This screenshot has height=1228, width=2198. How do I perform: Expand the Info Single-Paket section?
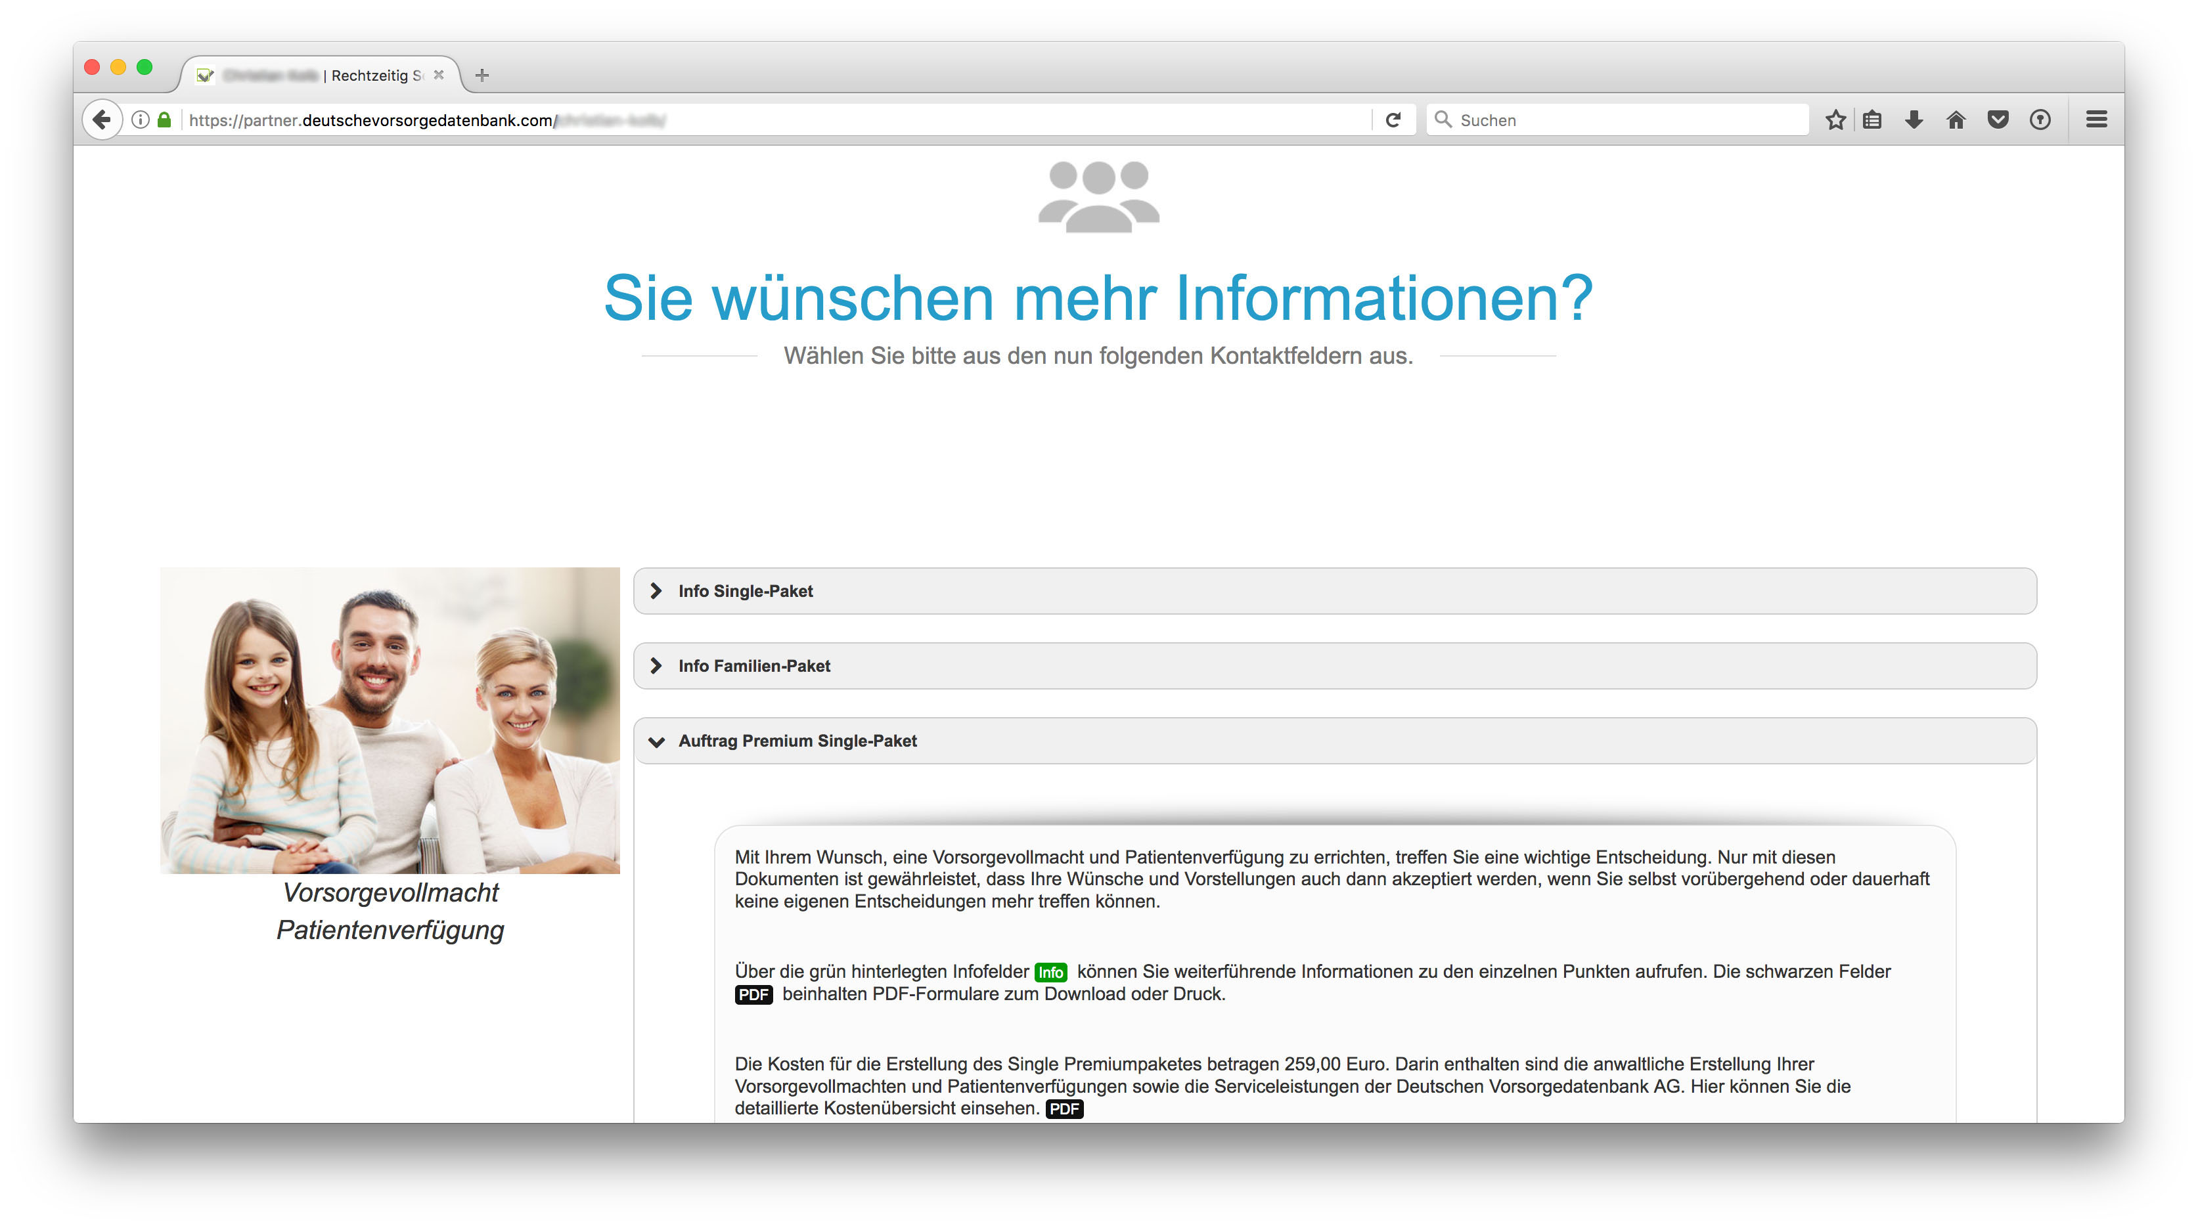[x=1335, y=591]
